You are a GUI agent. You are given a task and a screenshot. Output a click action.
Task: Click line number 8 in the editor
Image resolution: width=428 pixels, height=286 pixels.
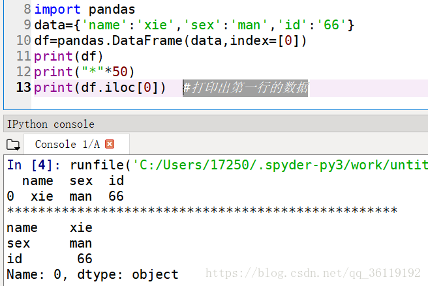coord(27,9)
